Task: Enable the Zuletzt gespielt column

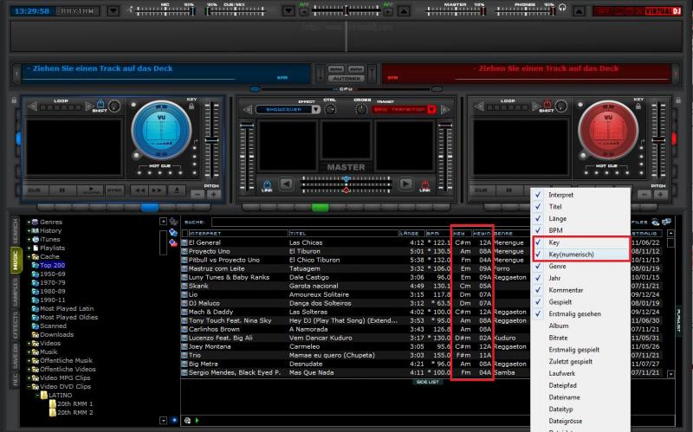Action: pos(581,362)
